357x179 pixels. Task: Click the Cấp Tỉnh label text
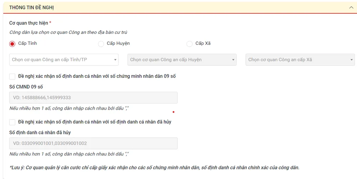(x=27, y=43)
